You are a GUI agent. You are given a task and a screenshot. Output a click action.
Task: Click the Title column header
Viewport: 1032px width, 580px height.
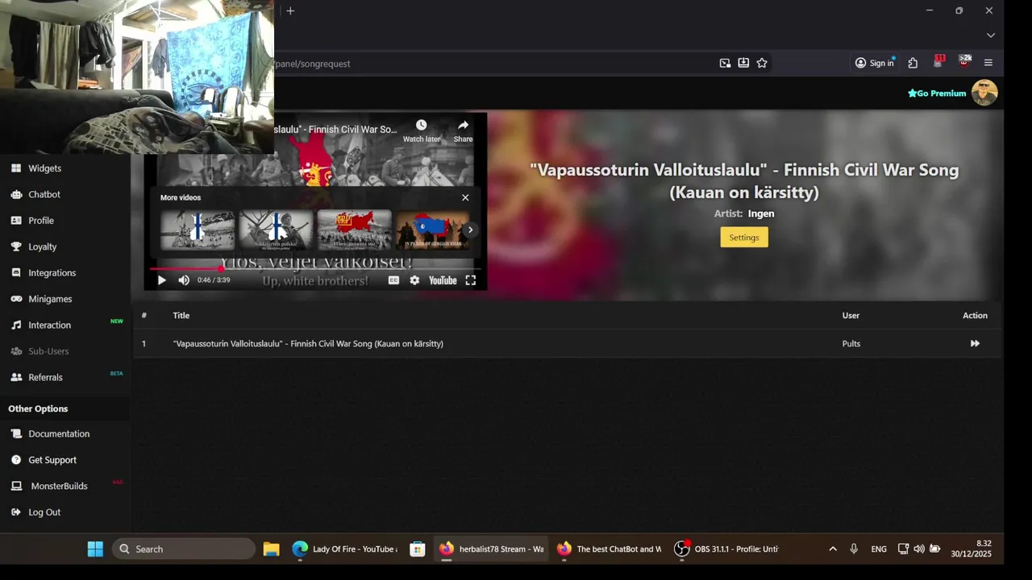coord(181,316)
